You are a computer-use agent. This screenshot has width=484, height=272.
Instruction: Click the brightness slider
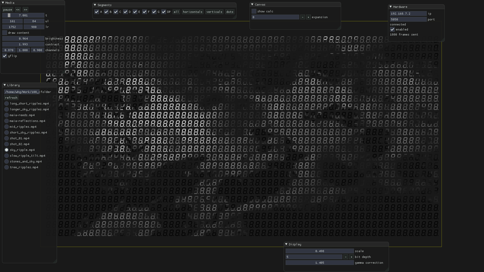click(x=23, y=39)
